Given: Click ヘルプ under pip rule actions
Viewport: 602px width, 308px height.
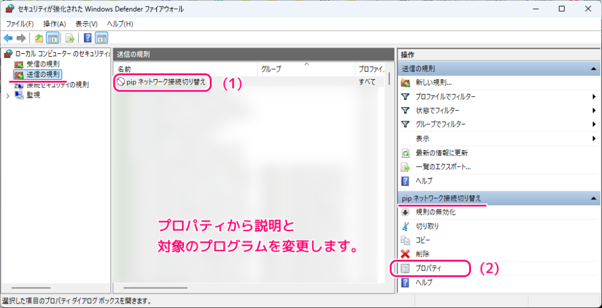Looking at the screenshot, I should tap(424, 283).
